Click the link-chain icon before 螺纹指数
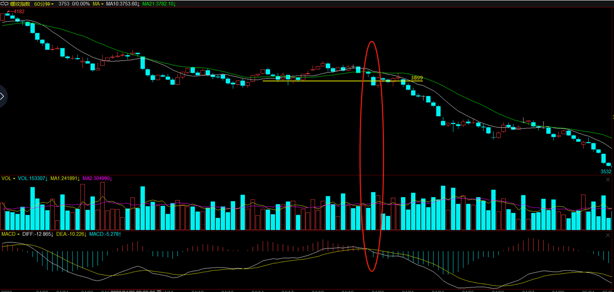 click(x=4, y=4)
